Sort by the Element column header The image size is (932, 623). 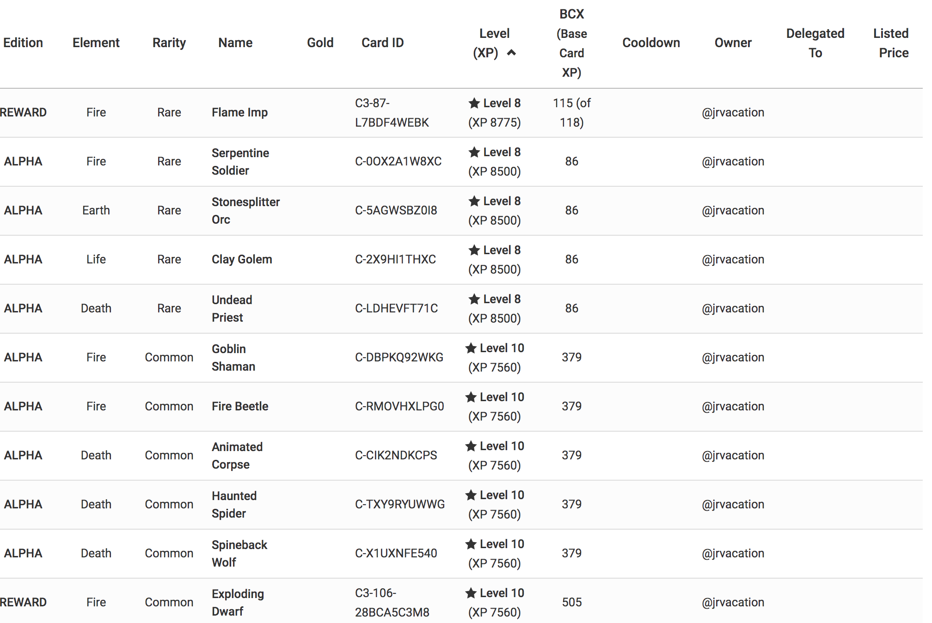(96, 43)
